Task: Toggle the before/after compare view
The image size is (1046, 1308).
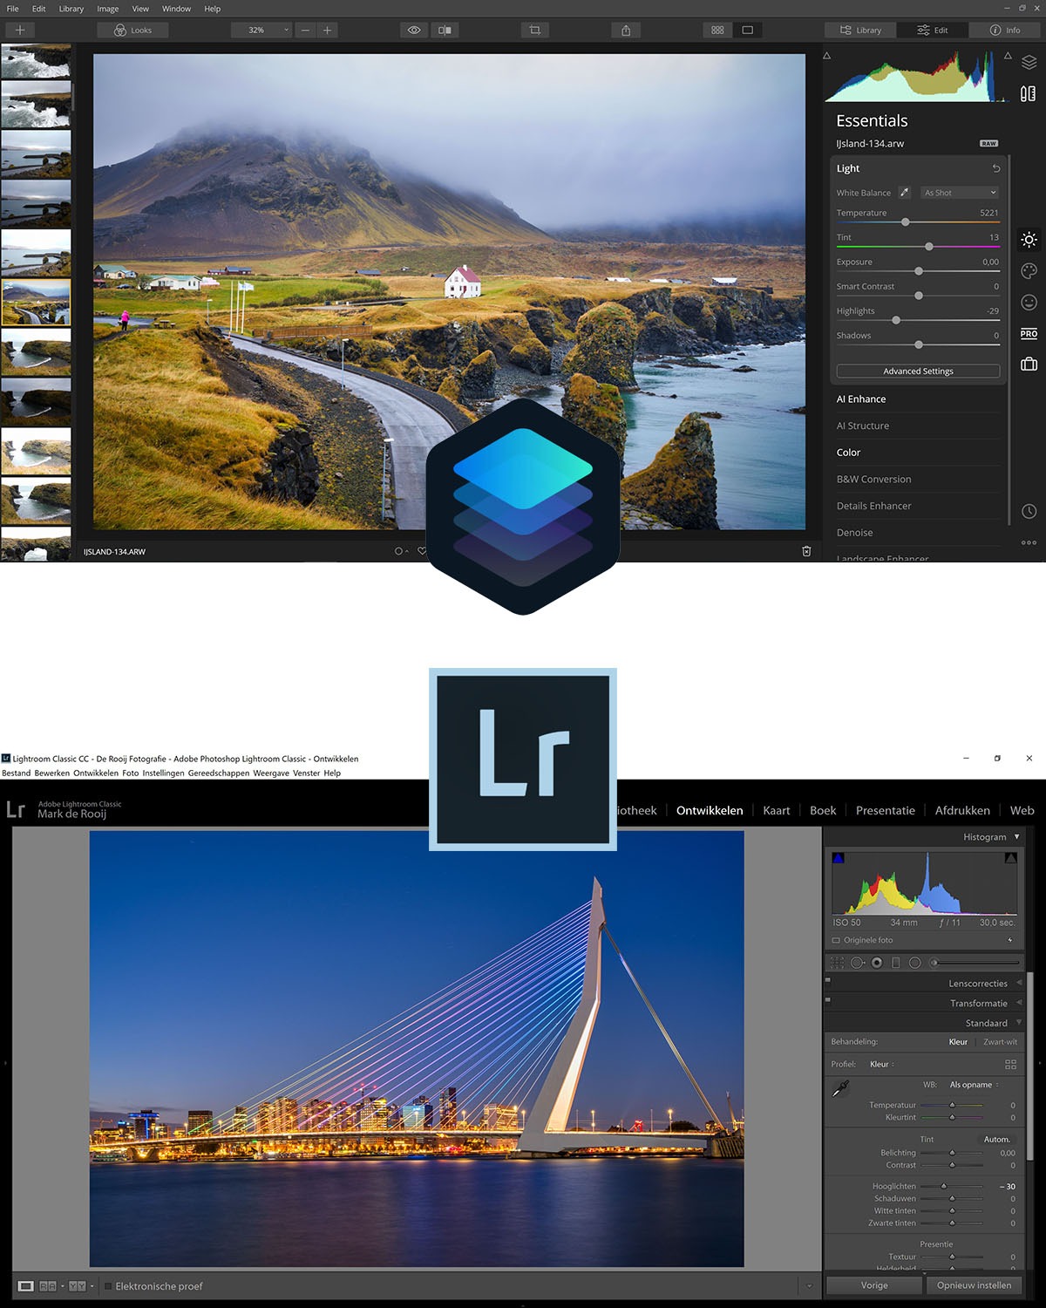Action: click(x=445, y=29)
